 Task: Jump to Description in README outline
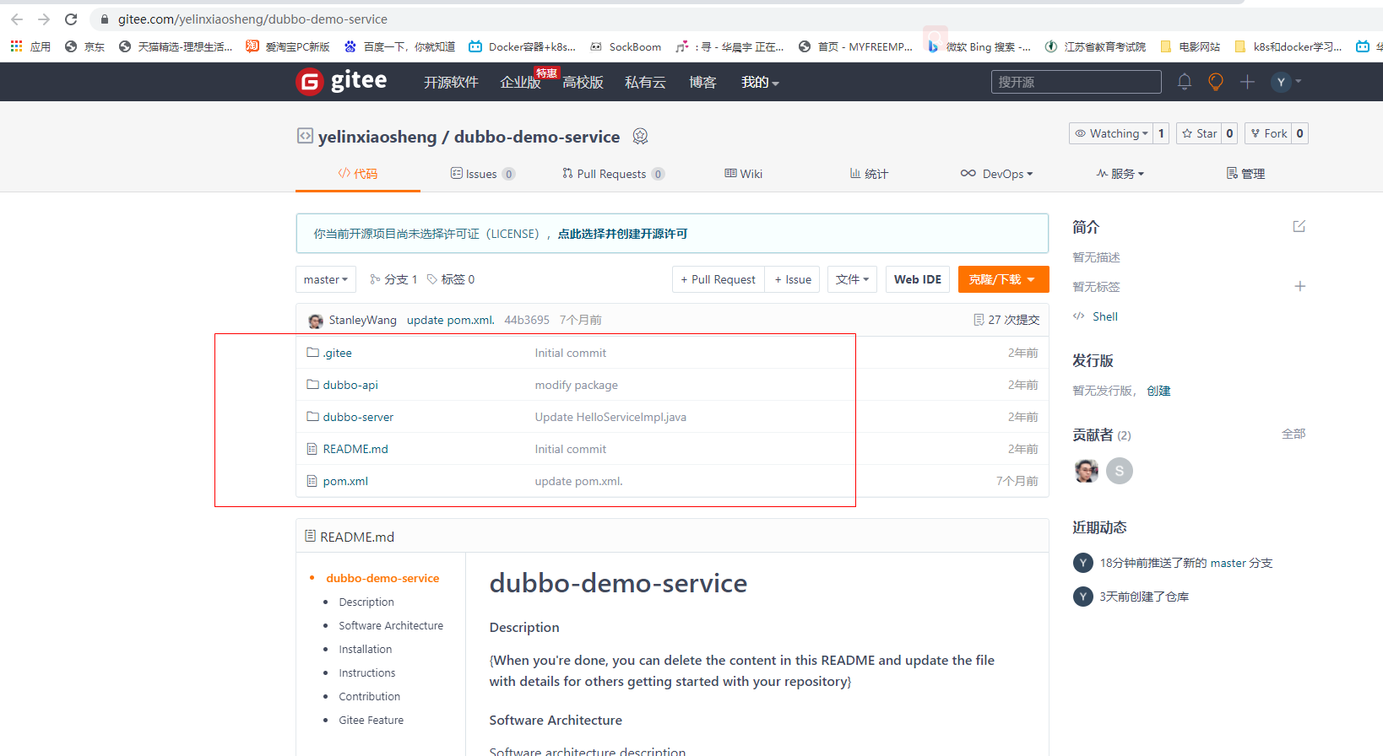pos(366,602)
